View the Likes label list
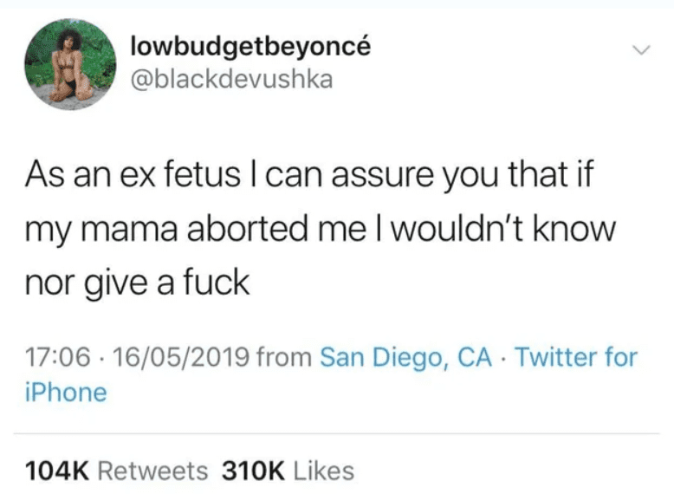This screenshot has height=494, width=674. 324,471
